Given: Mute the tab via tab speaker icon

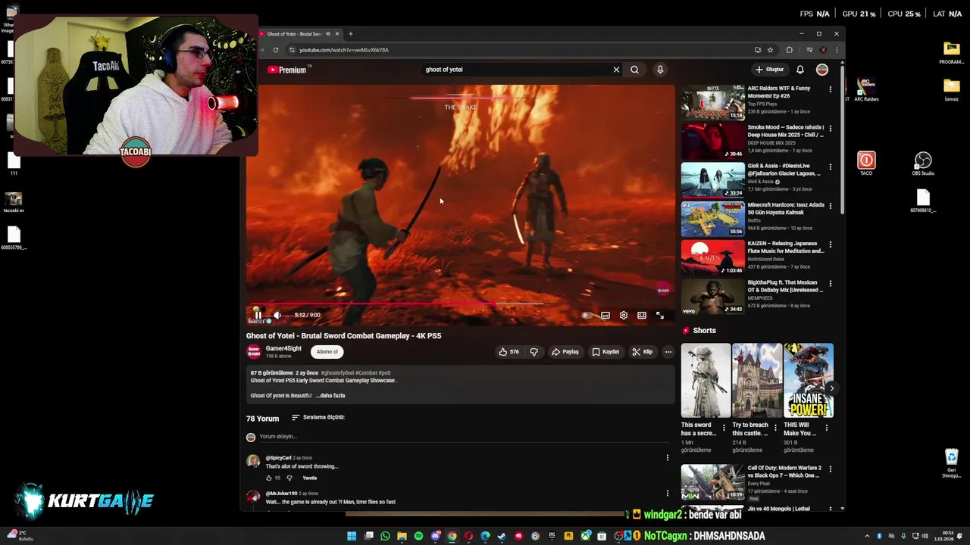Looking at the screenshot, I should tap(328, 34).
